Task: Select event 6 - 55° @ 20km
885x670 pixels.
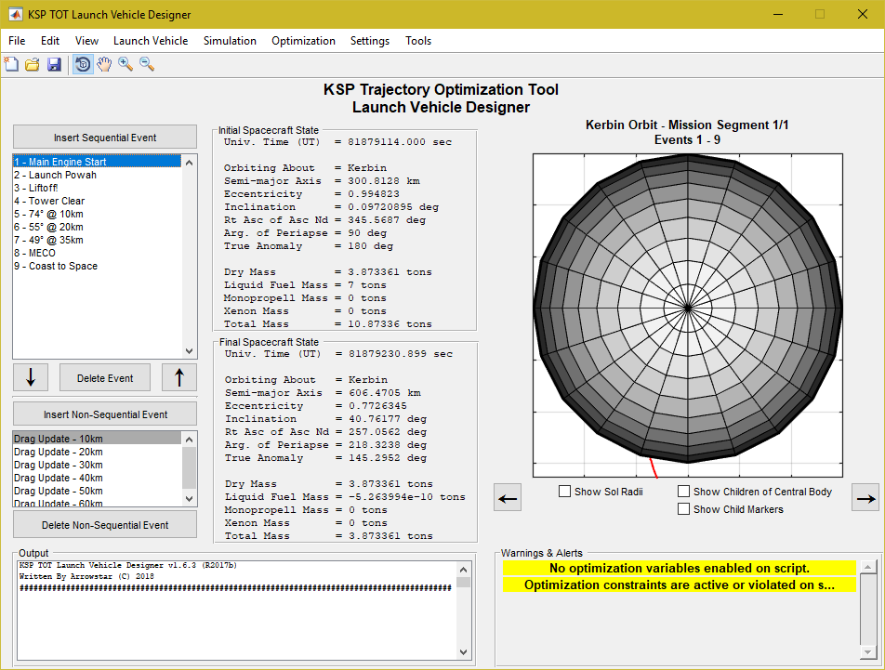Action: [x=97, y=227]
